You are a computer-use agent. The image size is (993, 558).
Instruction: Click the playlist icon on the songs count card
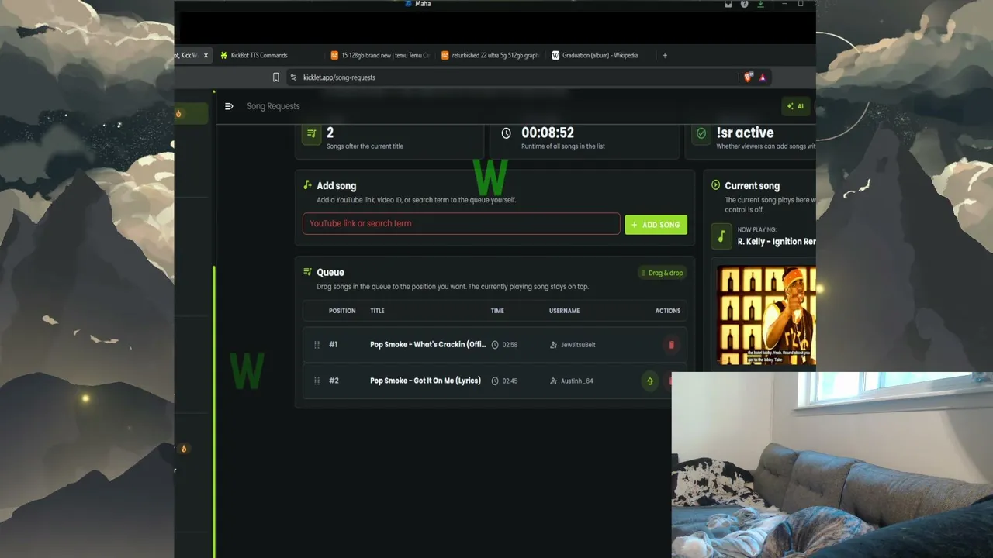(311, 133)
